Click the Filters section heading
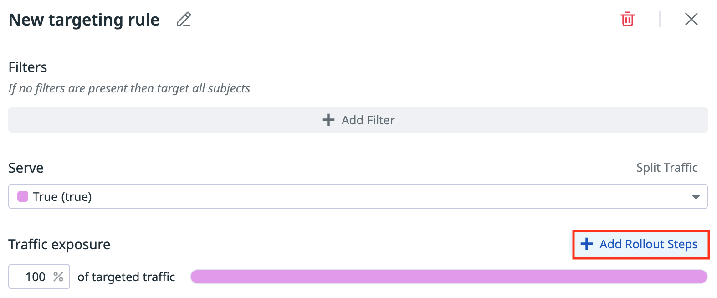The image size is (717, 298). pos(28,67)
